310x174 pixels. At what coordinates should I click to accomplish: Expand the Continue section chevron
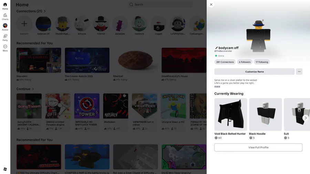pyautogui.click(x=33, y=89)
